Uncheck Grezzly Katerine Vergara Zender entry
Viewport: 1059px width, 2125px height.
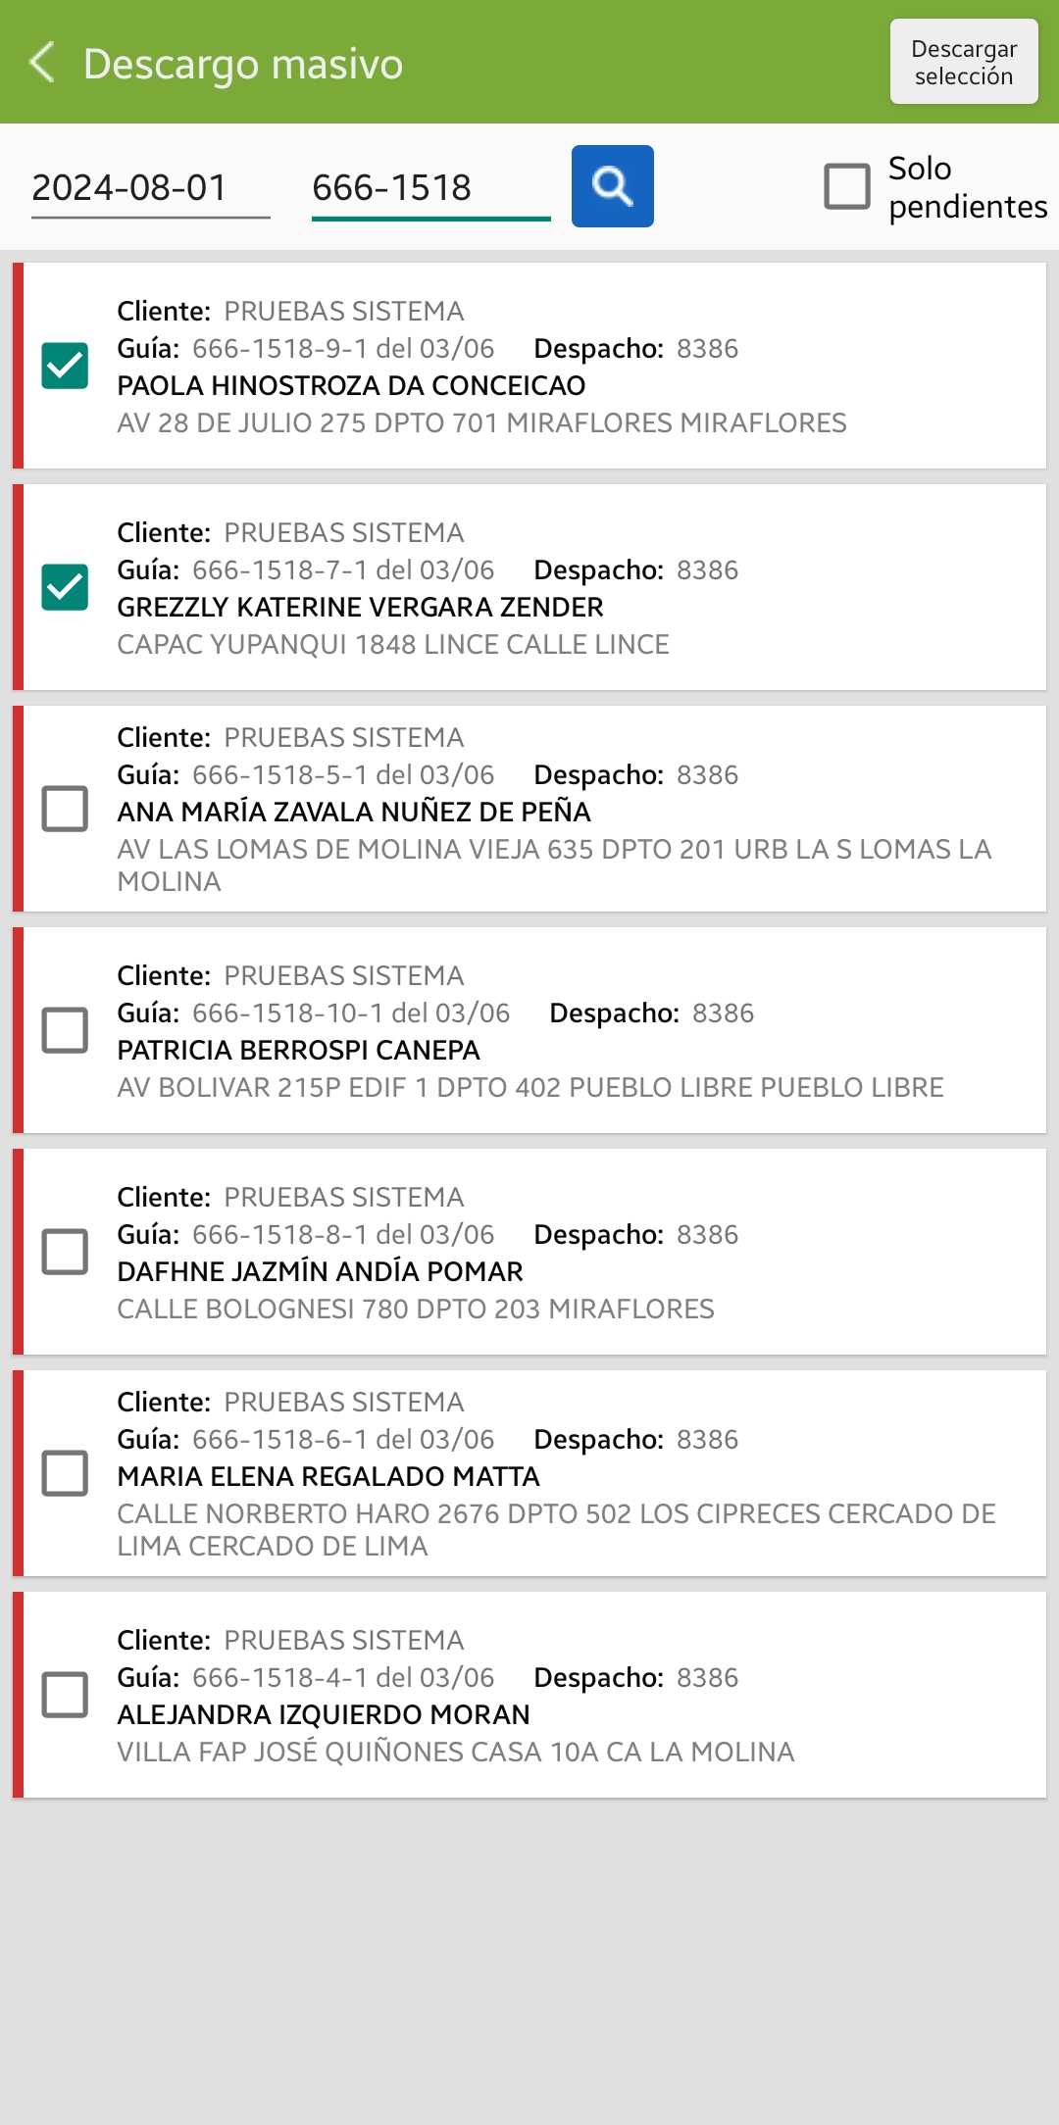click(65, 587)
